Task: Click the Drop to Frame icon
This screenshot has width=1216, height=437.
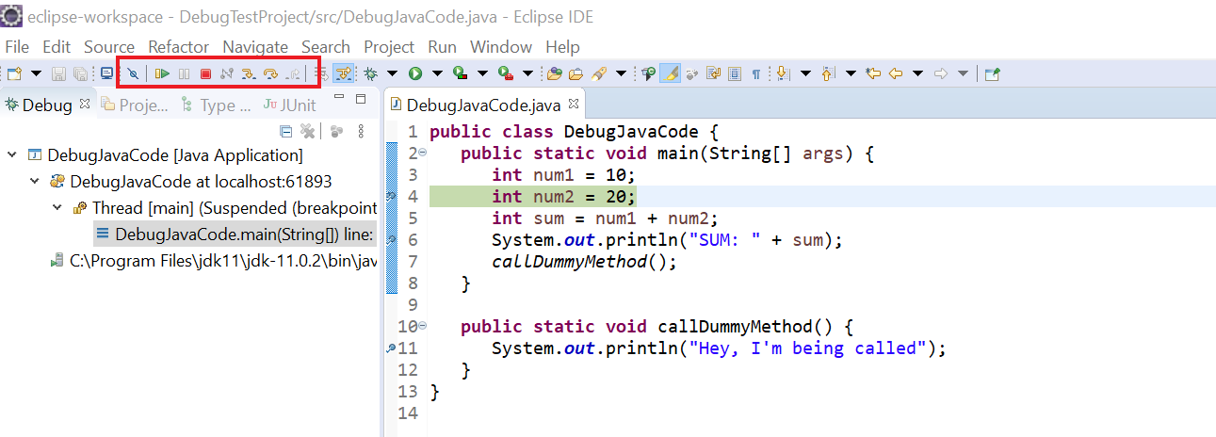Action: 323,73
